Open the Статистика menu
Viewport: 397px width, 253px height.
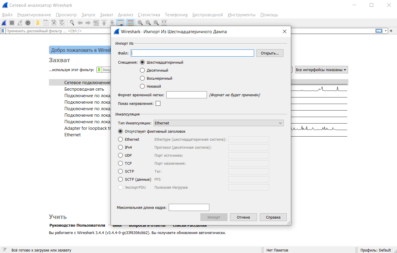pyautogui.click(x=149, y=15)
